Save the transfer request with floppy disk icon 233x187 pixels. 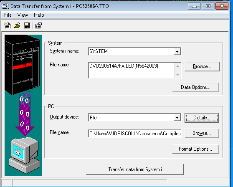click(x=27, y=25)
